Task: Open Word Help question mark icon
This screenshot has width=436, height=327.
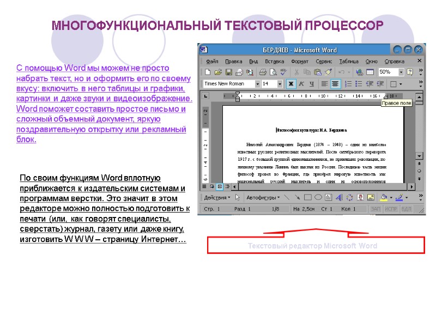Action: (x=410, y=72)
